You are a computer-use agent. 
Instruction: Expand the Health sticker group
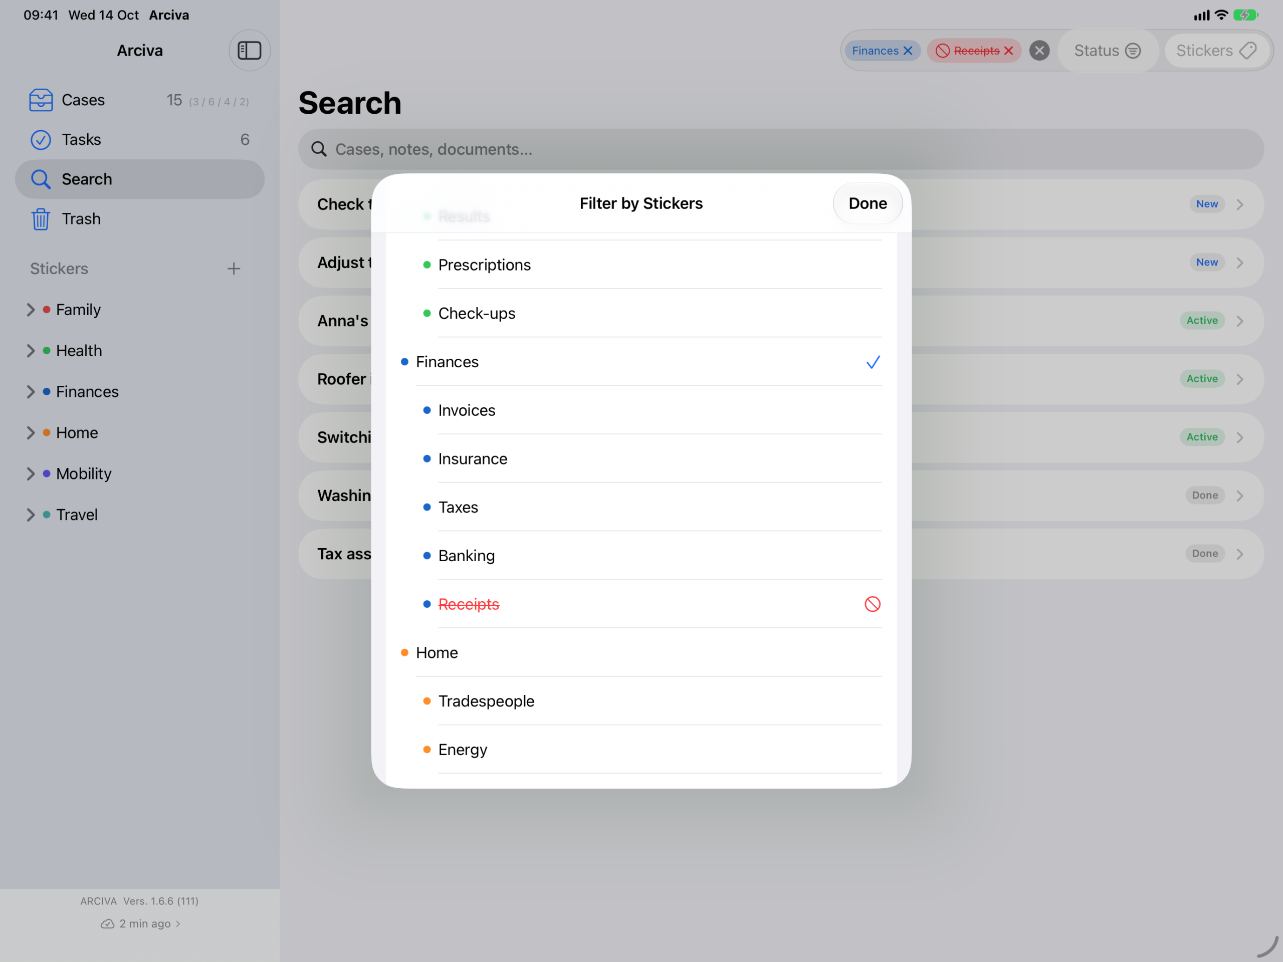31,351
